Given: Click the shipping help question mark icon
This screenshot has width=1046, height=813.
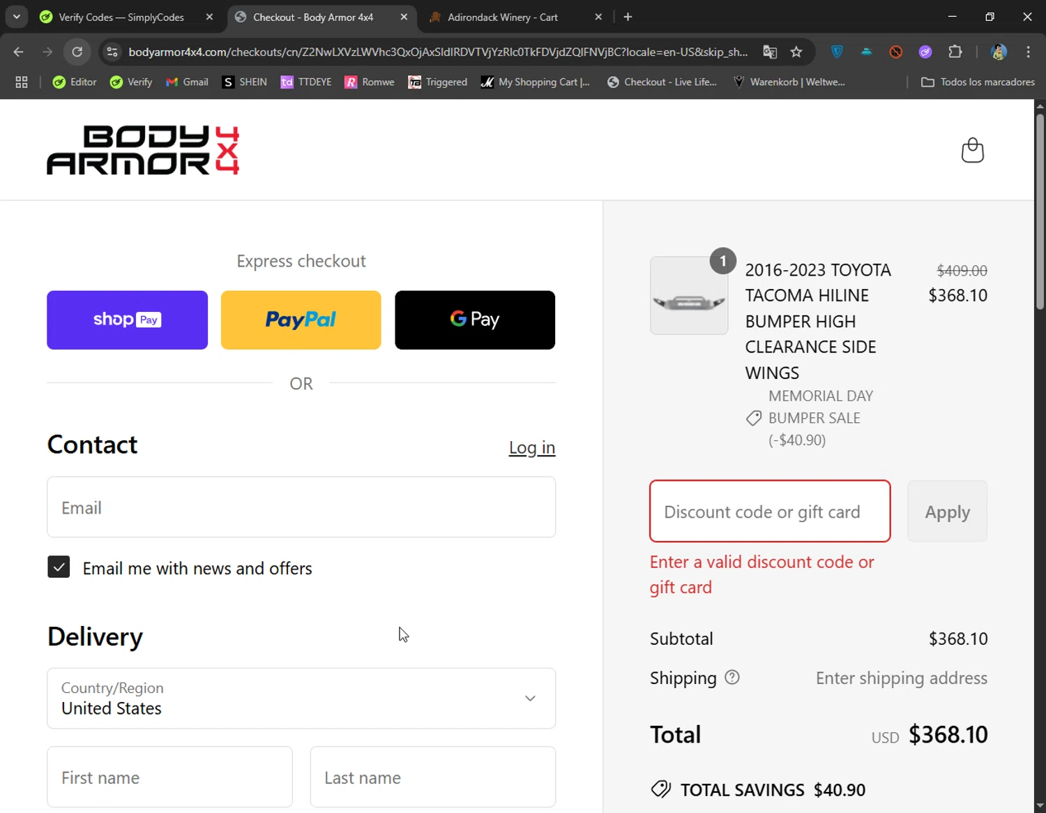Looking at the screenshot, I should 732,677.
